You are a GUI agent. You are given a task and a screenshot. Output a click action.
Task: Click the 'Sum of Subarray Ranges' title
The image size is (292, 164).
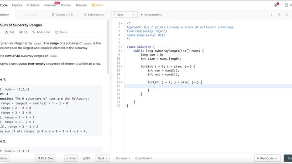point(21,25)
